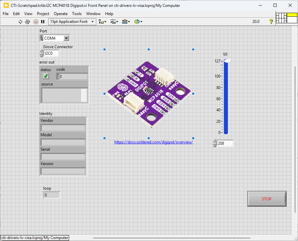Click the Vendor identity field
298x241 pixels.
pyautogui.click(x=63, y=128)
